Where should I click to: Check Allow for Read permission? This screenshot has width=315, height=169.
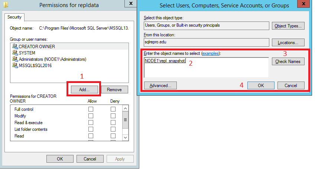(x=91, y=136)
